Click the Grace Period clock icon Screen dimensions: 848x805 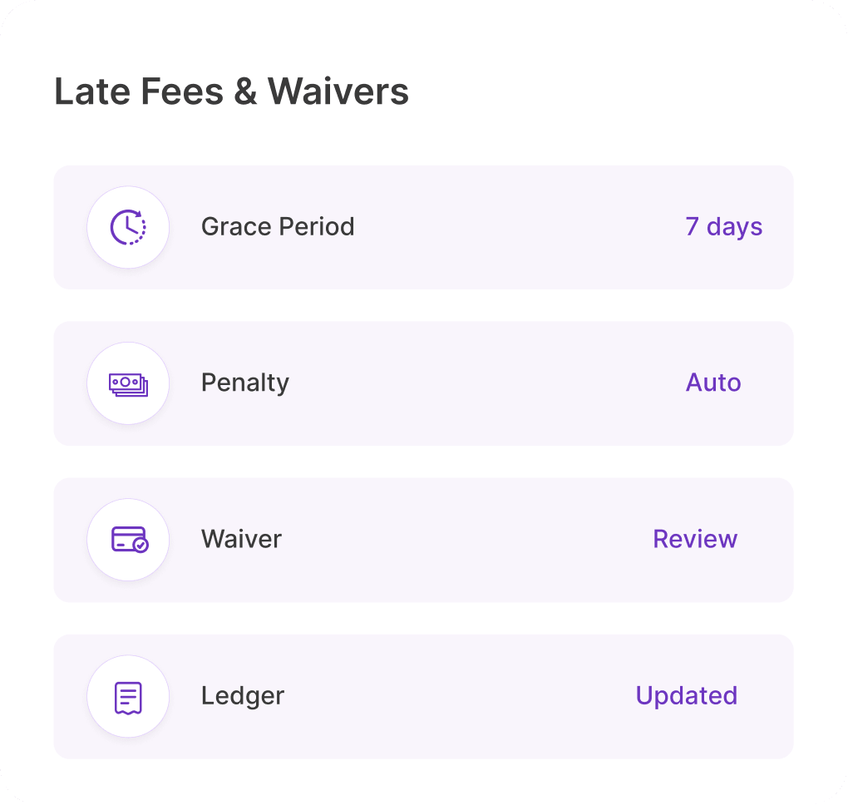tap(128, 227)
